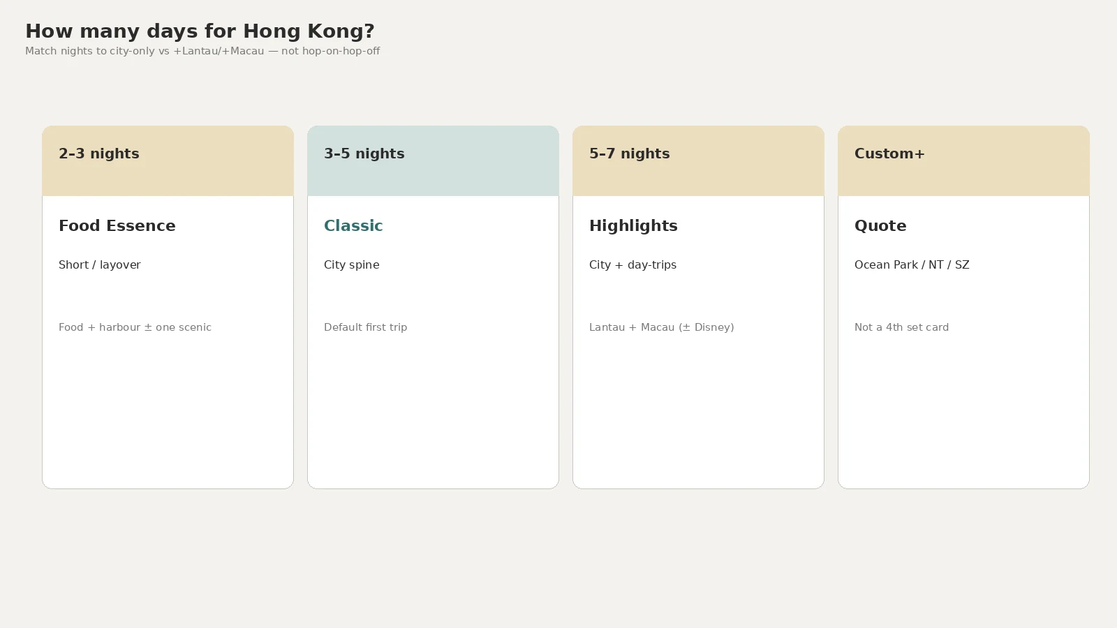
Task: Select the '2–3 nights' card header
Action: tap(168, 161)
